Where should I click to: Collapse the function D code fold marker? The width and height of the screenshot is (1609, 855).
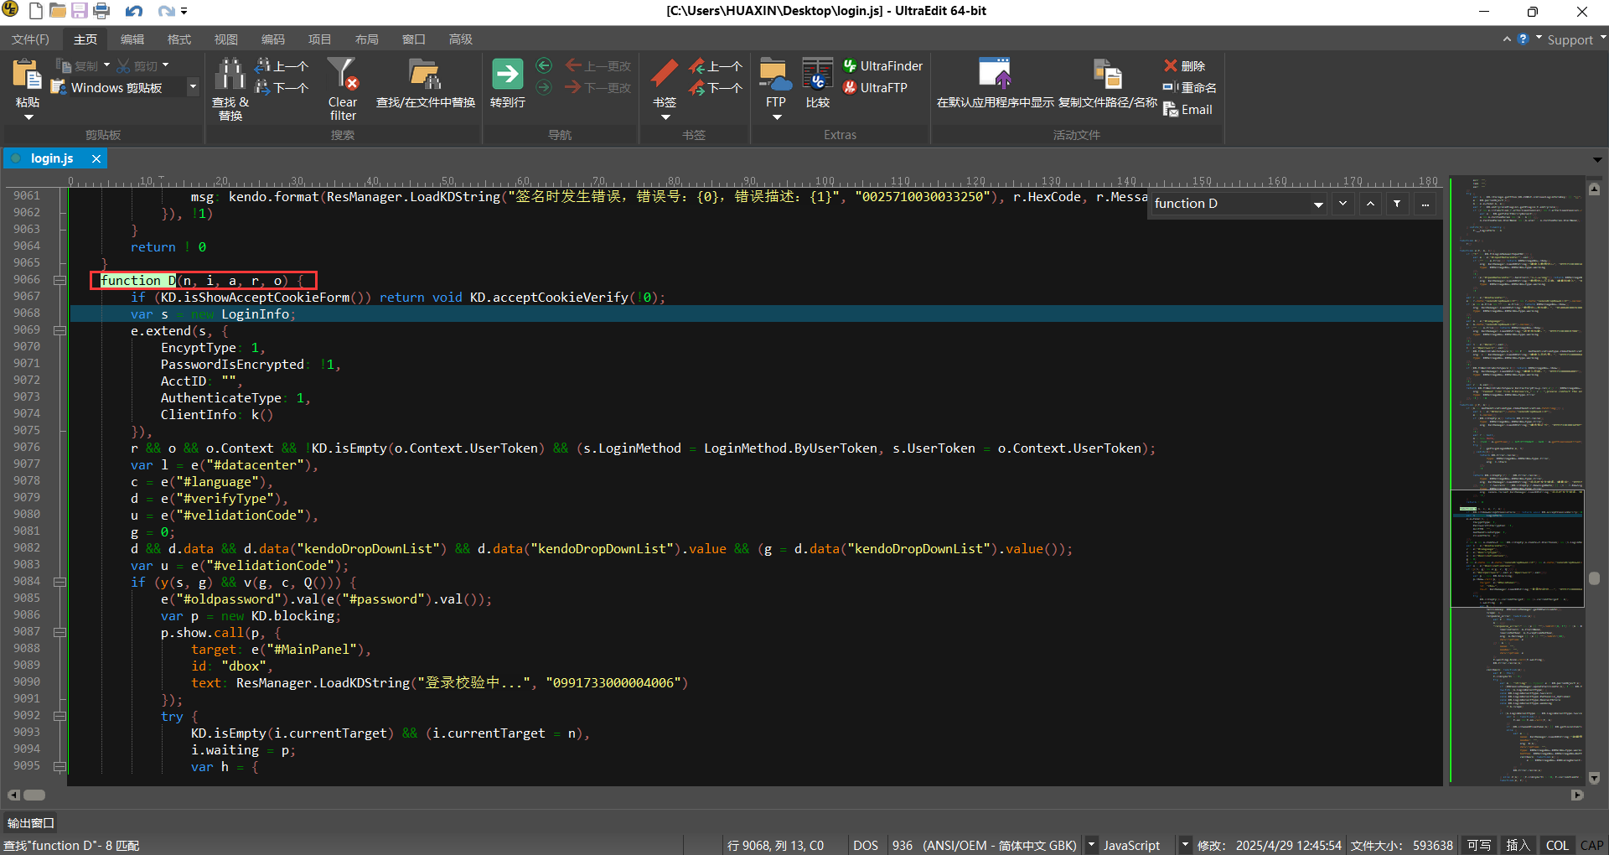click(x=60, y=280)
